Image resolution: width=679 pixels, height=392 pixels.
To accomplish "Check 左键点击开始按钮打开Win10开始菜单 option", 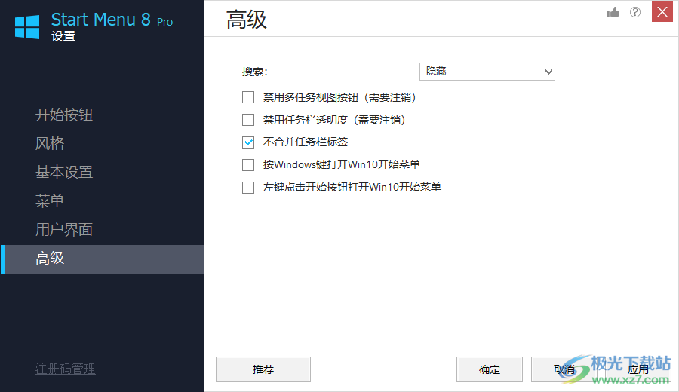I will pyautogui.click(x=248, y=188).
